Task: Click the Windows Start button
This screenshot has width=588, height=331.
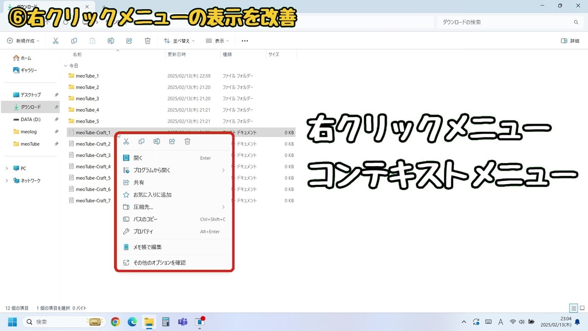Action: (x=12, y=322)
